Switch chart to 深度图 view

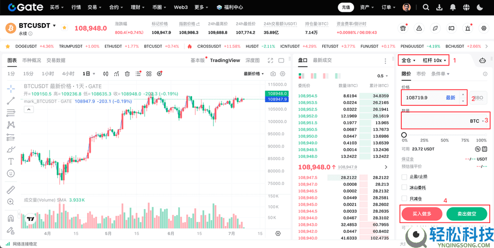pyautogui.click(x=253, y=60)
